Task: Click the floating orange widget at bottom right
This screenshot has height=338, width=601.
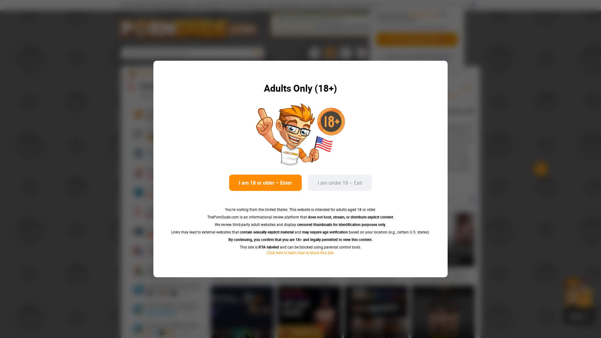Action: click(x=578, y=300)
